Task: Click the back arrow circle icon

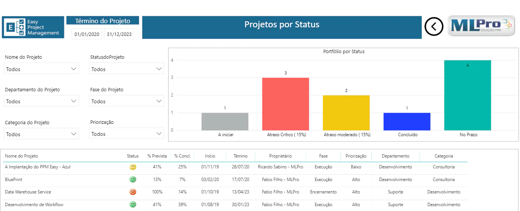Action: [434, 27]
